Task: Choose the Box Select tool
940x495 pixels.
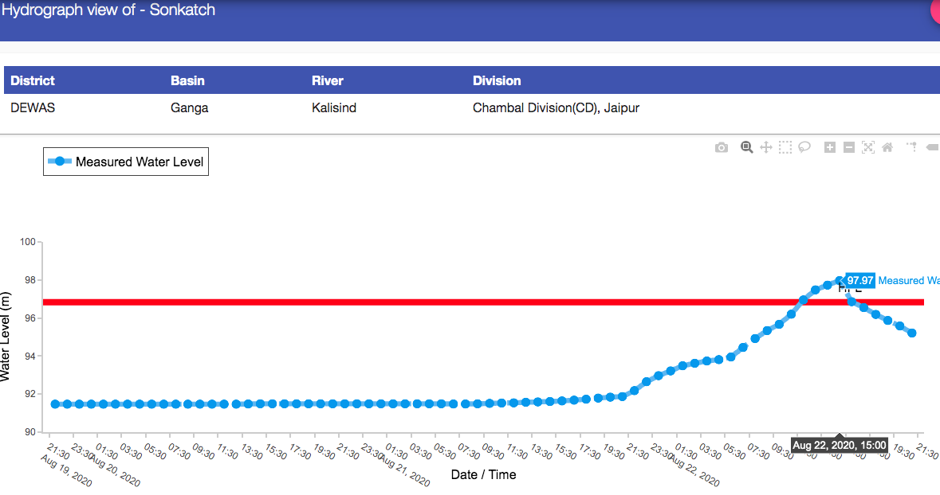Action: tap(785, 147)
